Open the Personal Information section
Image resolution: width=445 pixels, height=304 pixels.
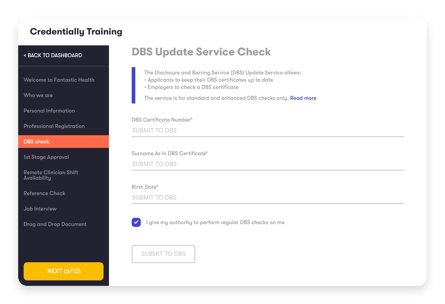point(49,111)
